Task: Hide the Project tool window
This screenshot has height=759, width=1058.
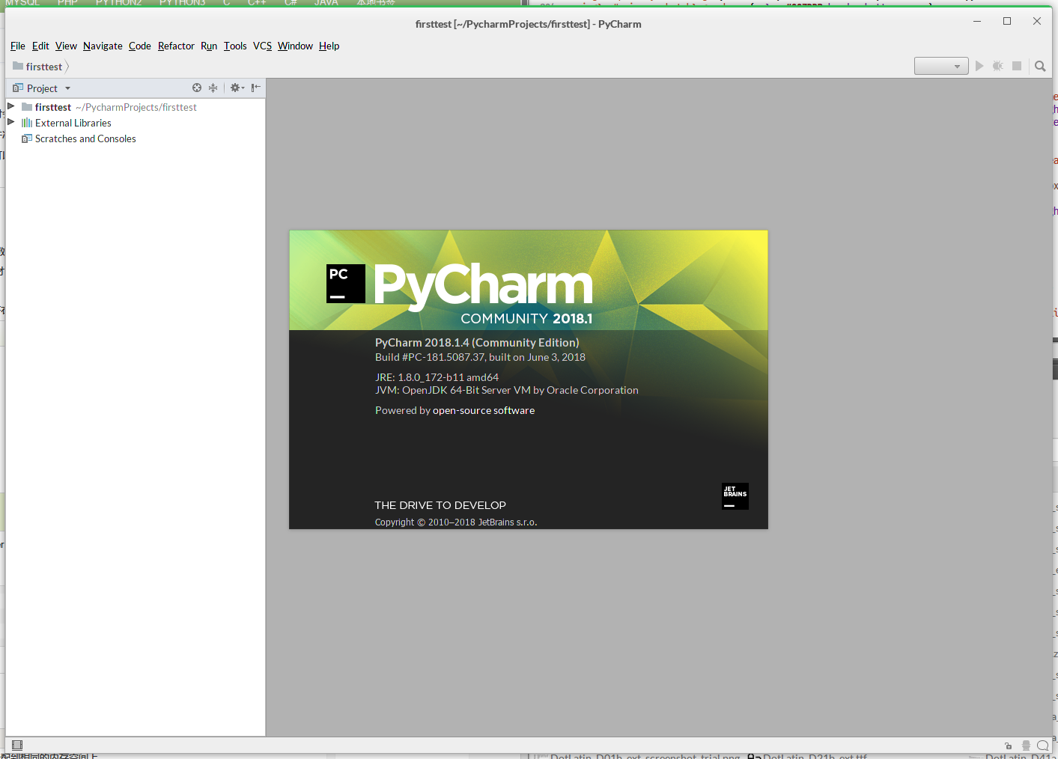Action: point(256,88)
